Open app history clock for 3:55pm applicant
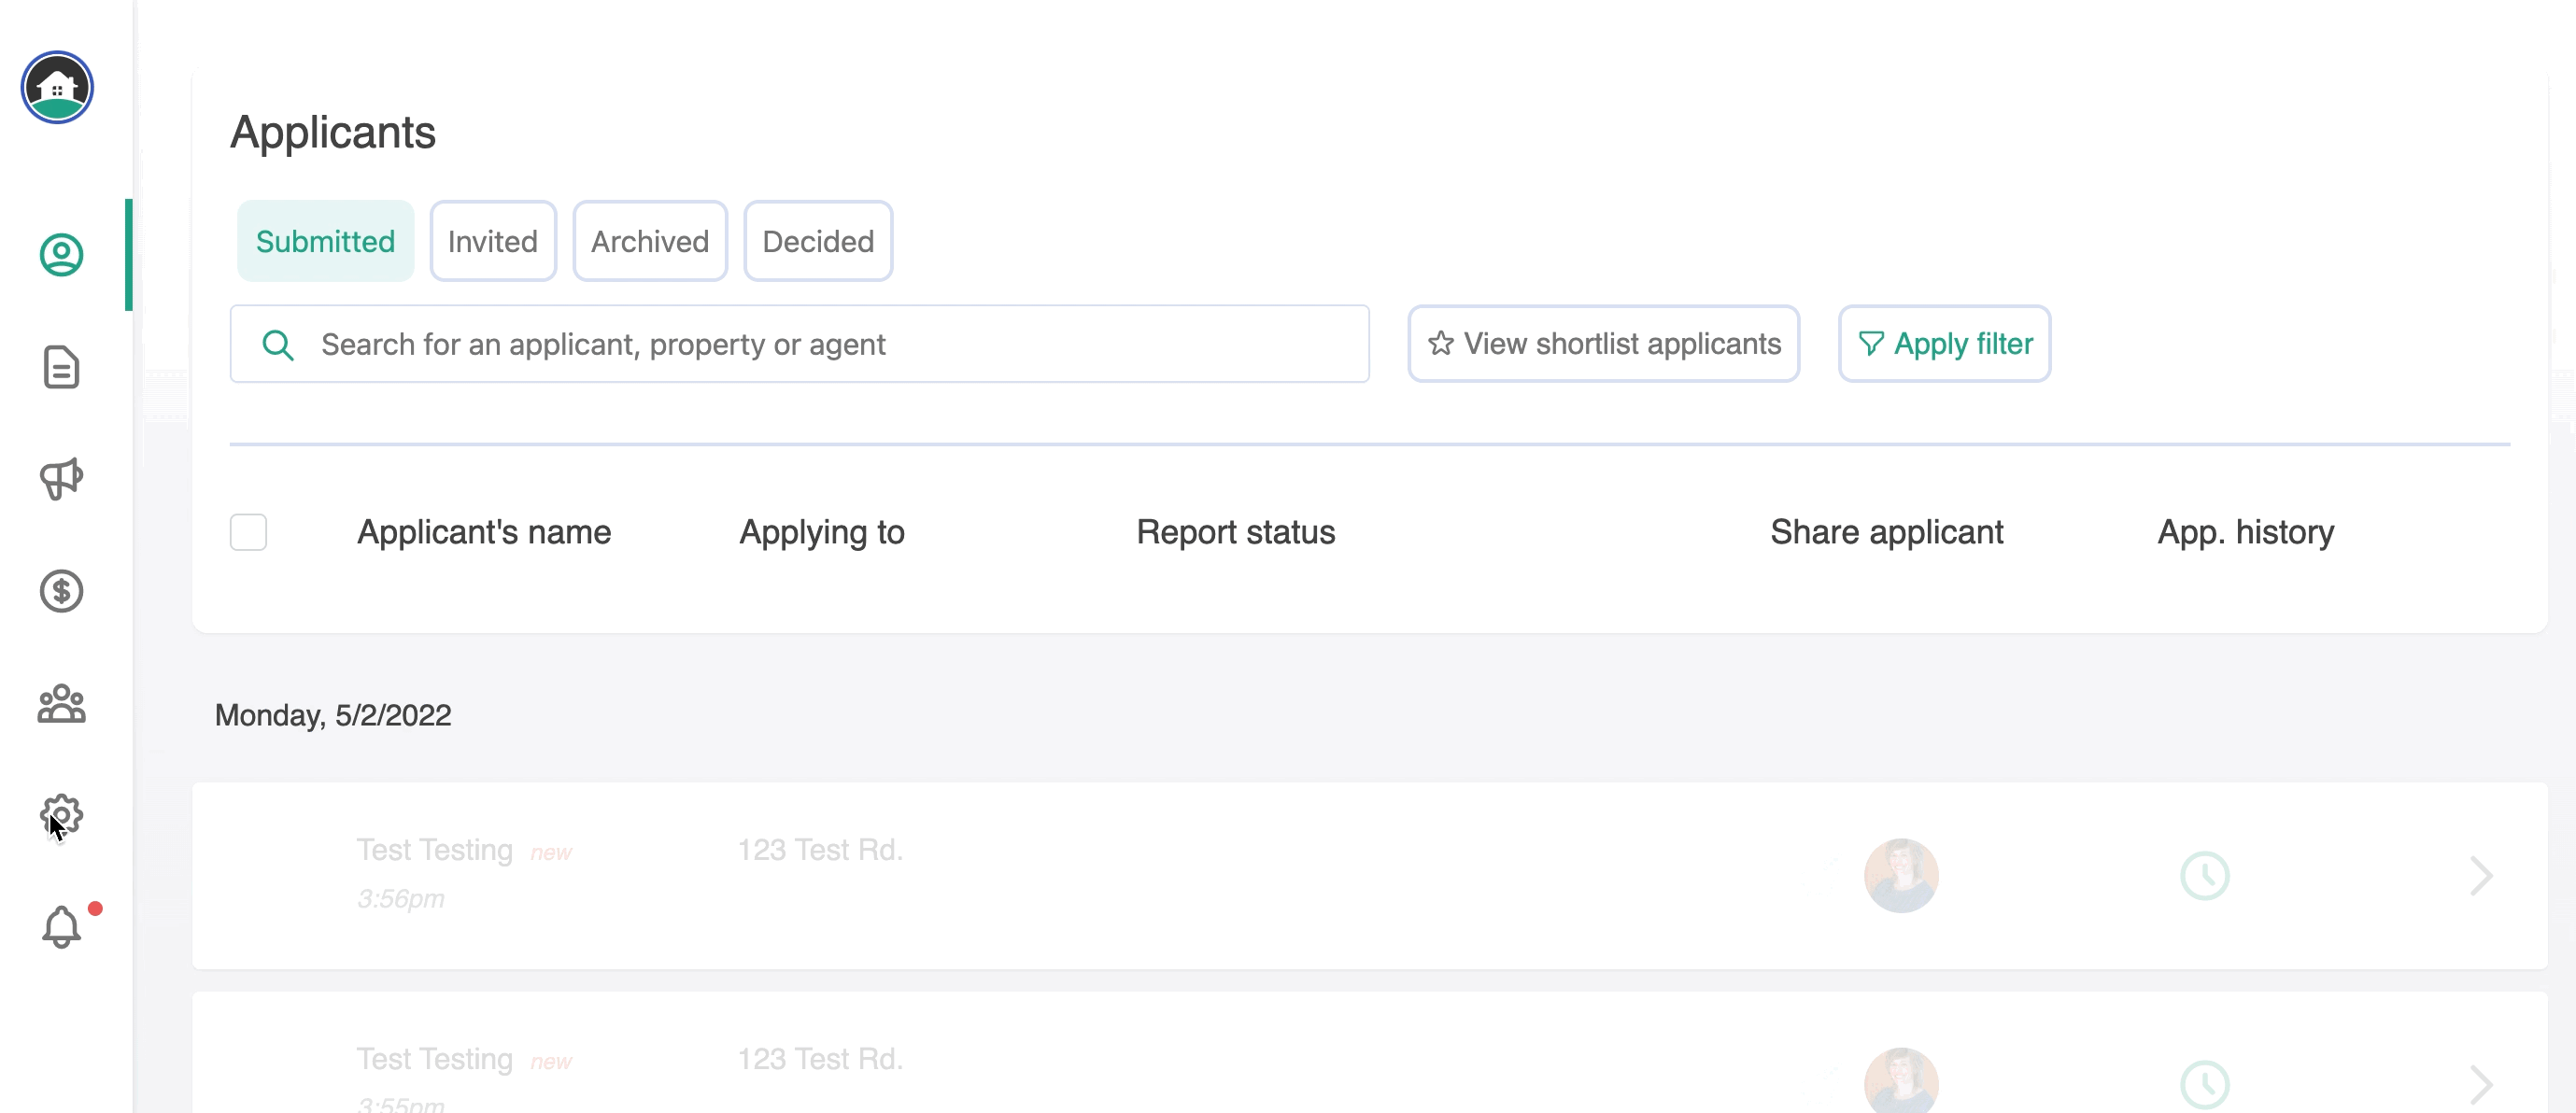2576x1113 pixels. pyautogui.click(x=2204, y=1084)
